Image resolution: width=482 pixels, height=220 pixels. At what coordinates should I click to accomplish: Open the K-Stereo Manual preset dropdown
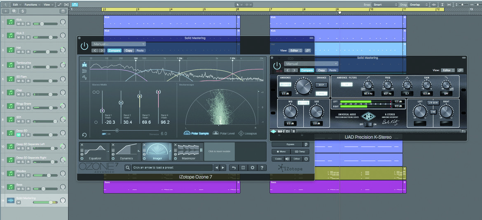(x=311, y=63)
